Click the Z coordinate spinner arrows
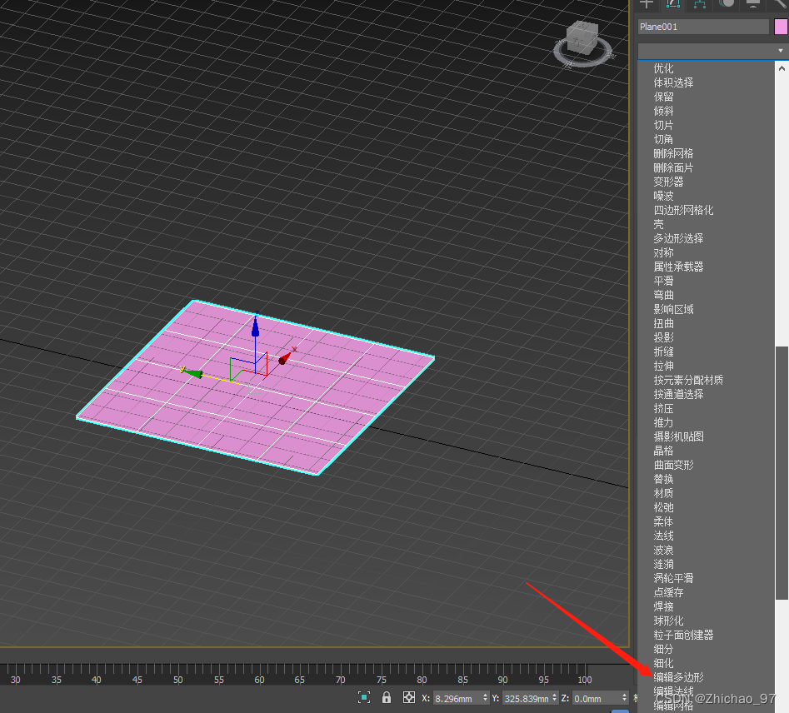789x713 pixels. tap(625, 698)
